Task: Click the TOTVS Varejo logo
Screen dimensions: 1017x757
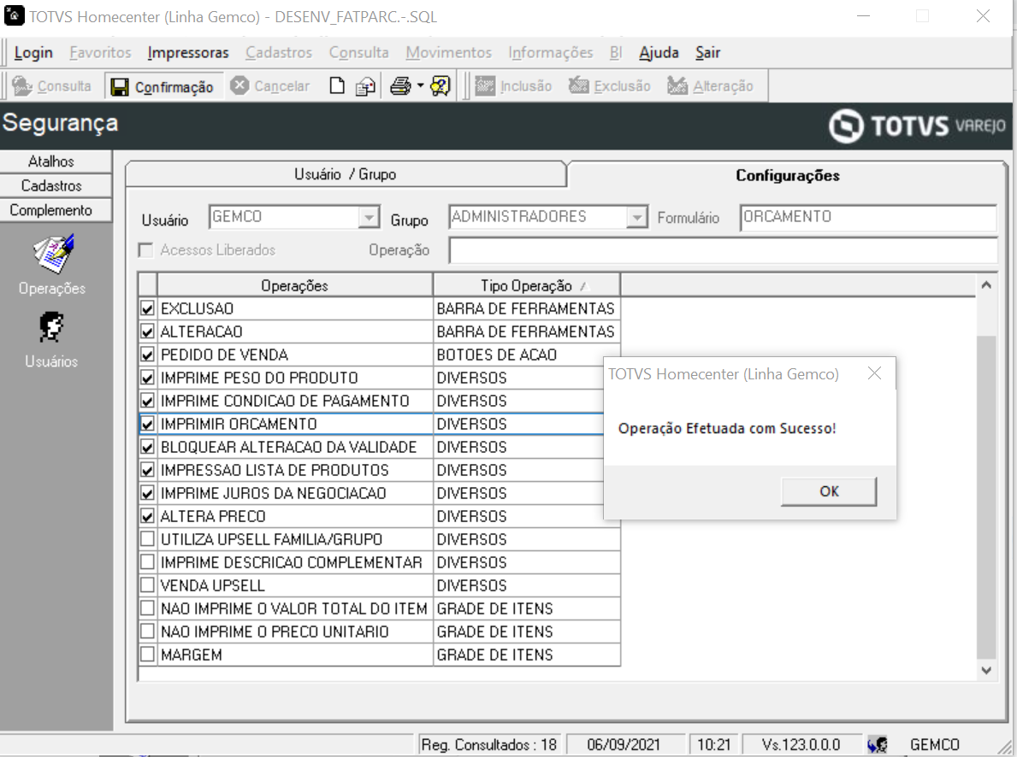Action: [917, 126]
